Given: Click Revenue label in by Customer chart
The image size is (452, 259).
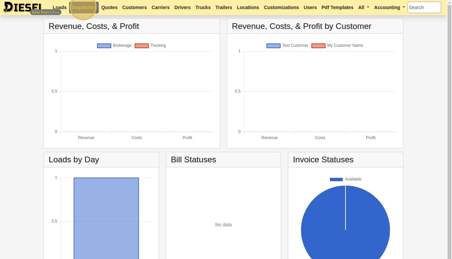Looking at the screenshot, I should click(x=270, y=138).
